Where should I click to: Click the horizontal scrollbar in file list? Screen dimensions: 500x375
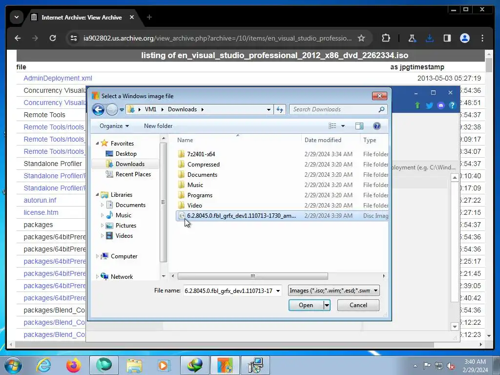click(252, 276)
